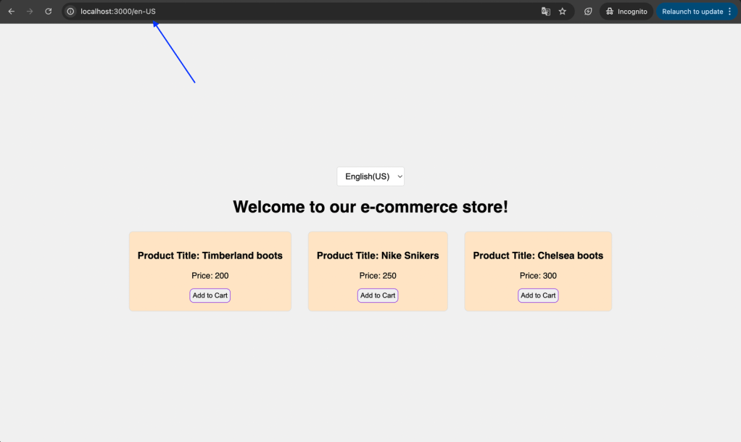Open the Google Translate icon in address bar

click(546, 12)
